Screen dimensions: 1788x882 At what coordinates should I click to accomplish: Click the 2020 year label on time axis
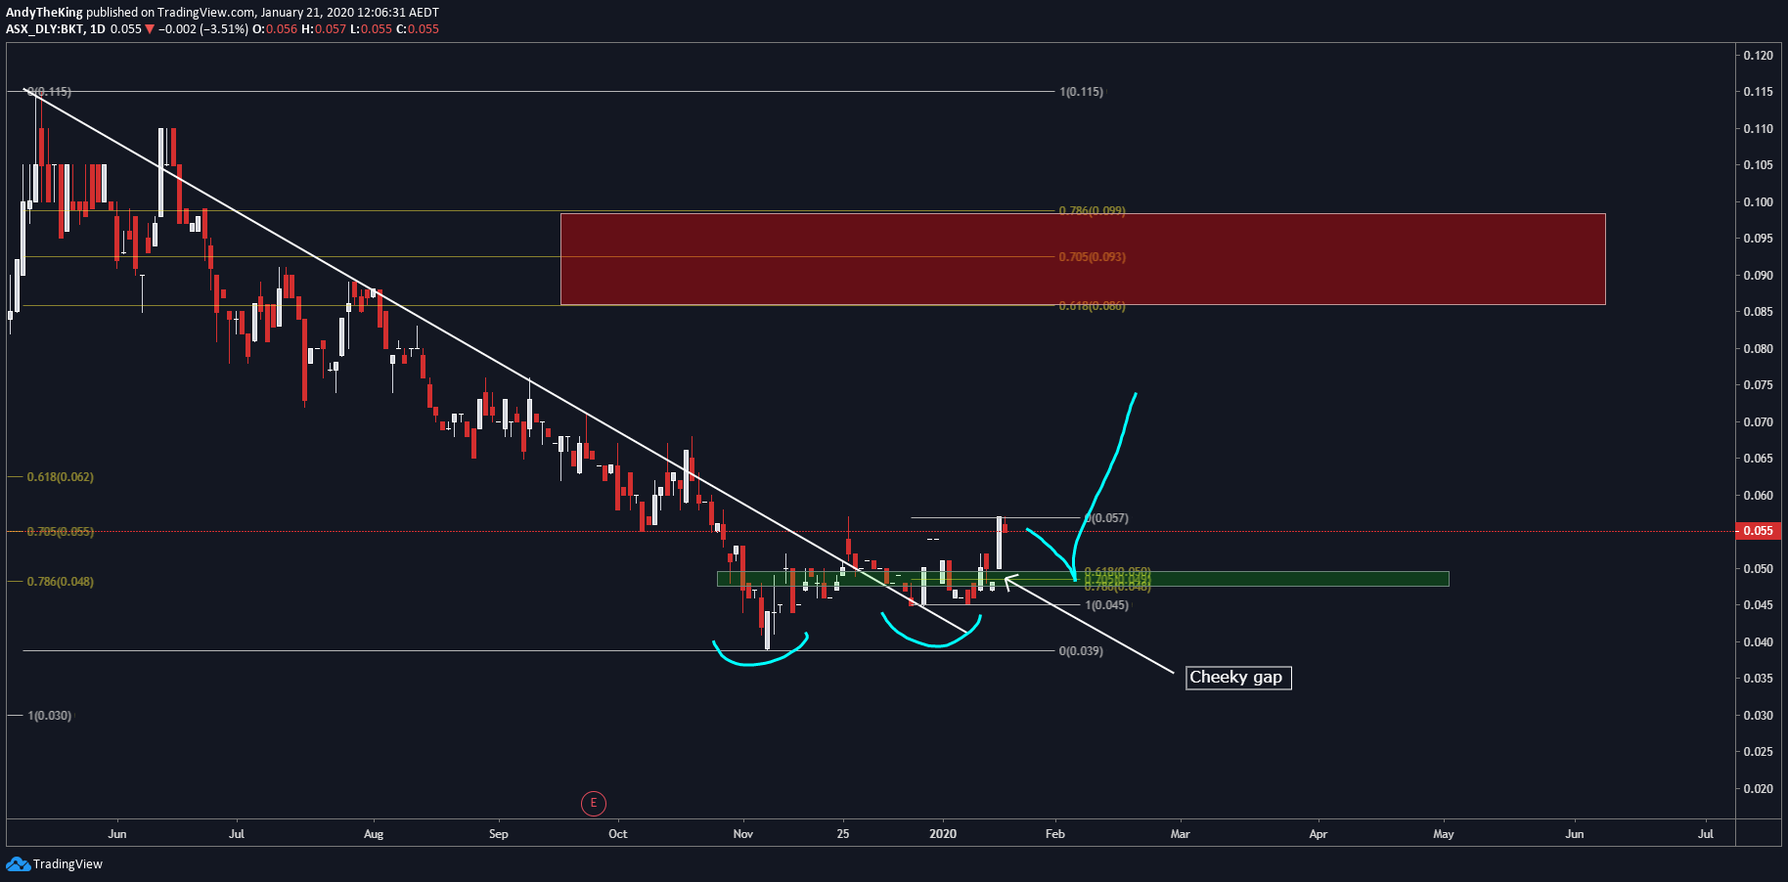point(943,834)
